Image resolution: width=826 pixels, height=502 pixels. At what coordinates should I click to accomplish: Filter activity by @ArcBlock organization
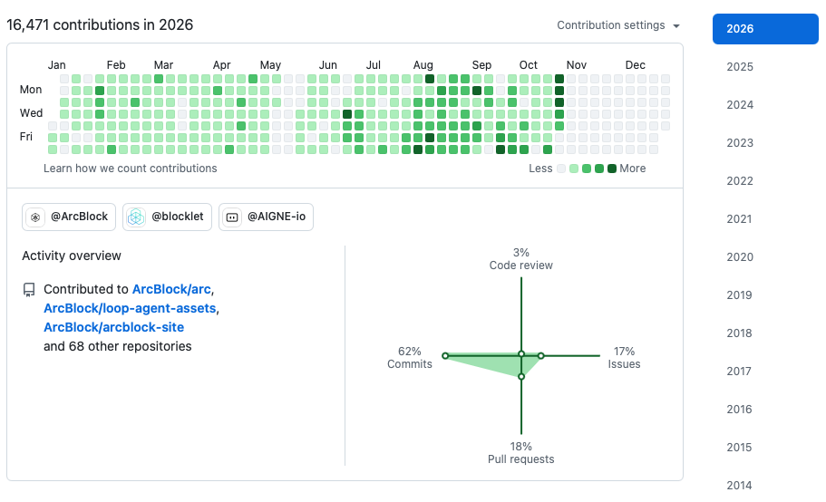[69, 217]
